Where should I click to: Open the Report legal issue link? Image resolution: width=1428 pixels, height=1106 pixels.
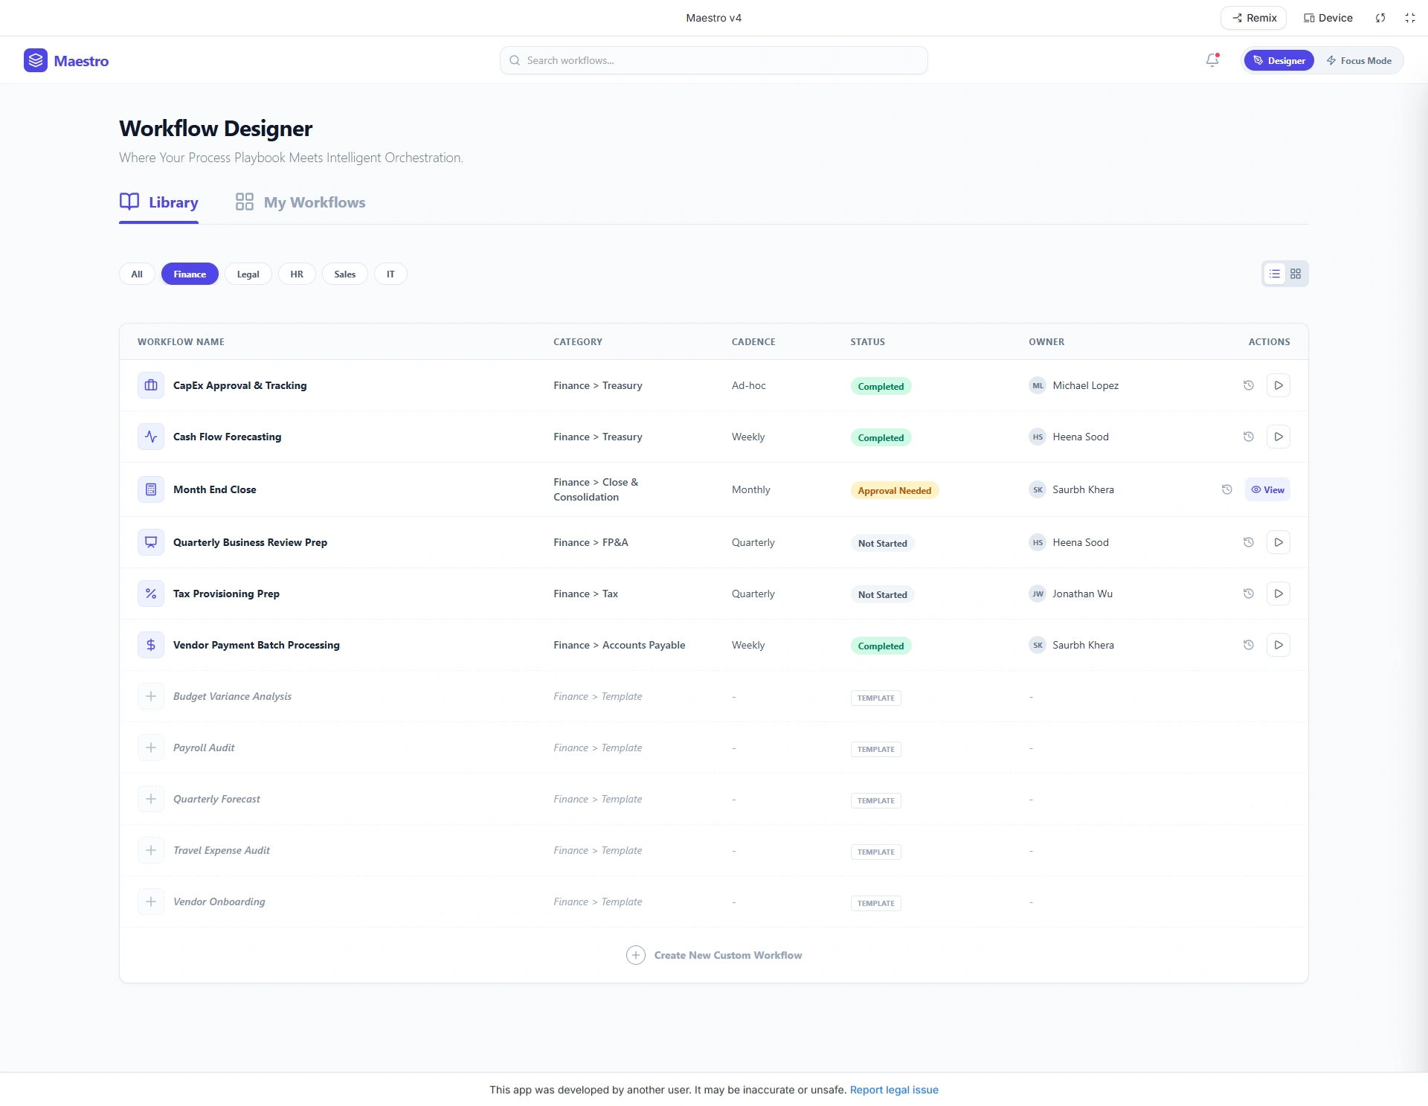pyautogui.click(x=894, y=1090)
